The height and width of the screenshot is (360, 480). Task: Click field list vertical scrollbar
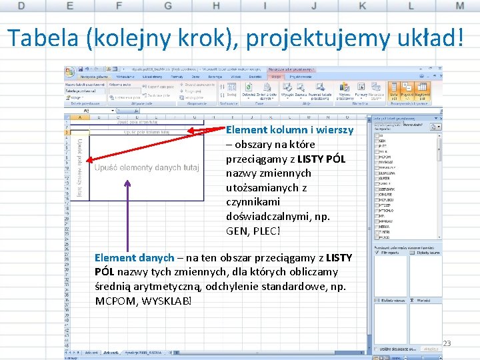[439, 186]
